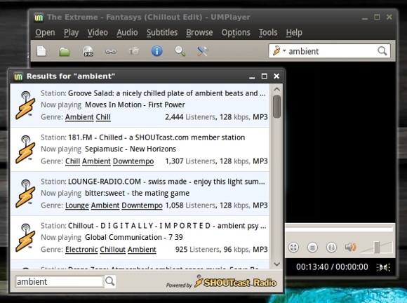The image size is (407, 303).
Task: Open the Subtitles menu
Action: tap(162, 32)
